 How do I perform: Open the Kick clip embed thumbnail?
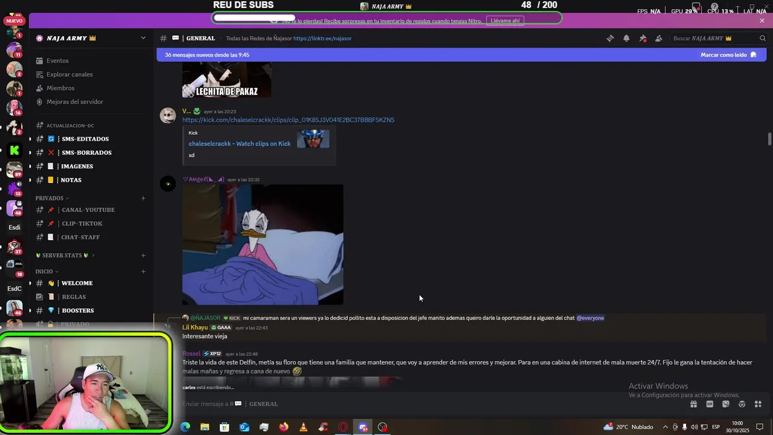click(x=313, y=138)
